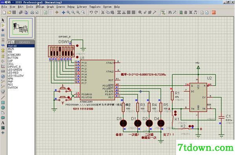Create a new design with the New icon
This screenshot has width=235, height=155.
tap(4, 13)
